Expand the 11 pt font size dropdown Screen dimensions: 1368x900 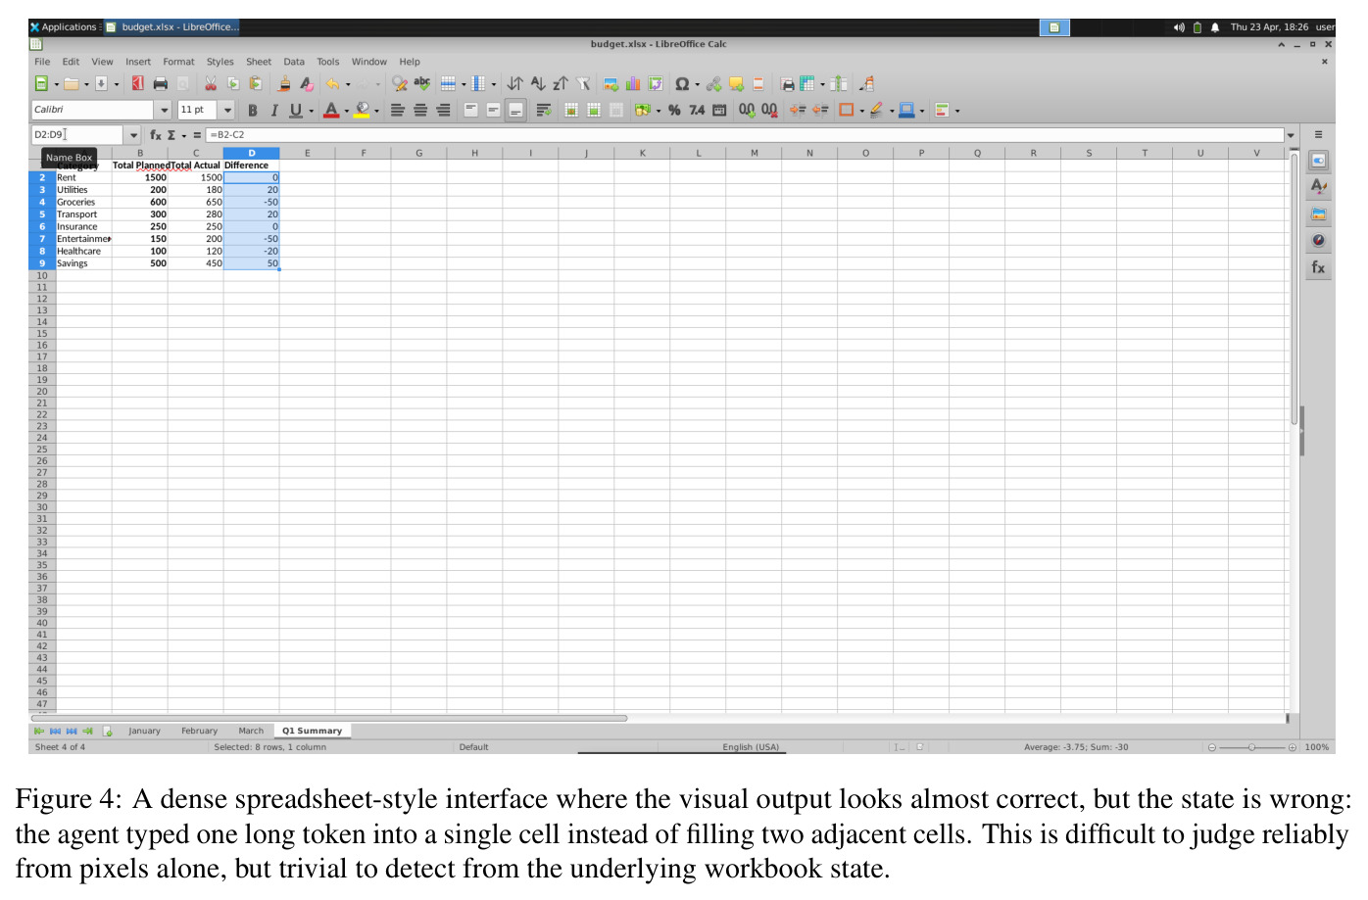coord(227,110)
